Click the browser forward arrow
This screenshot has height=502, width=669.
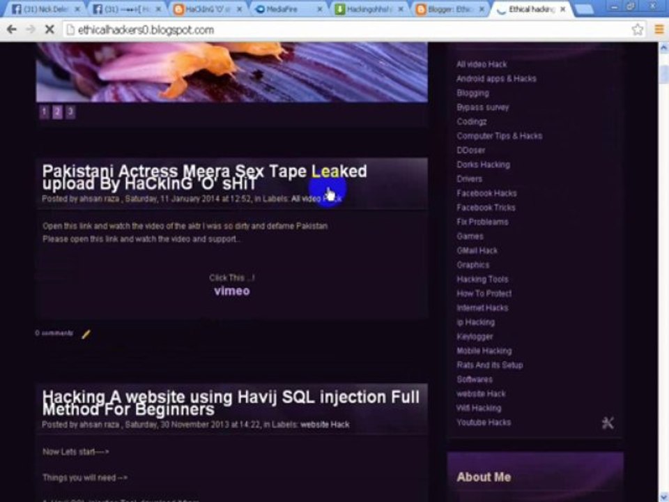[31, 29]
